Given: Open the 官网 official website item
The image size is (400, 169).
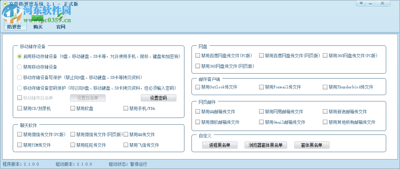Looking at the screenshot, I should [x=61, y=21].
